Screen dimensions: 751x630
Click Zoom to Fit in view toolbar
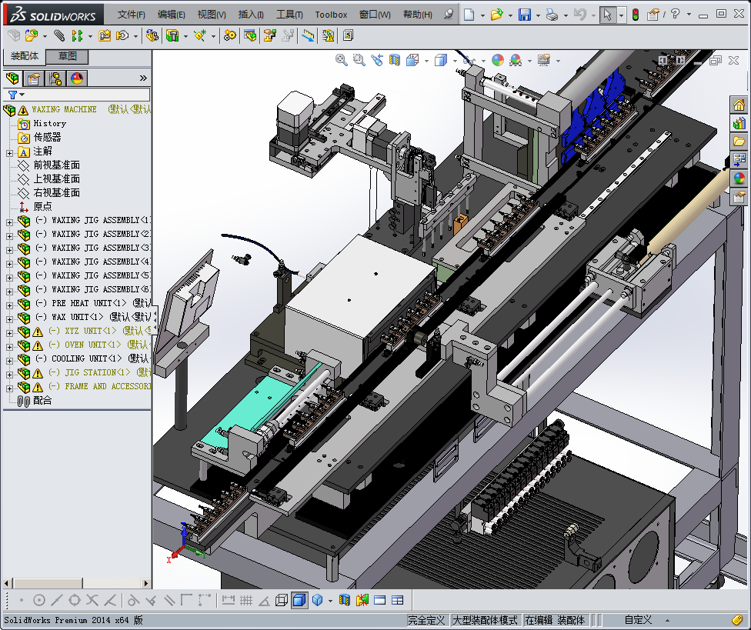tap(342, 60)
